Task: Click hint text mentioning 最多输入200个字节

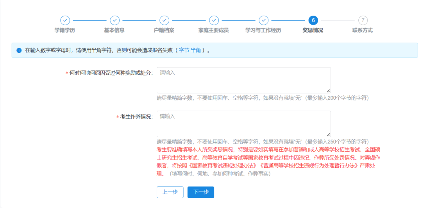Action: (263, 98)
